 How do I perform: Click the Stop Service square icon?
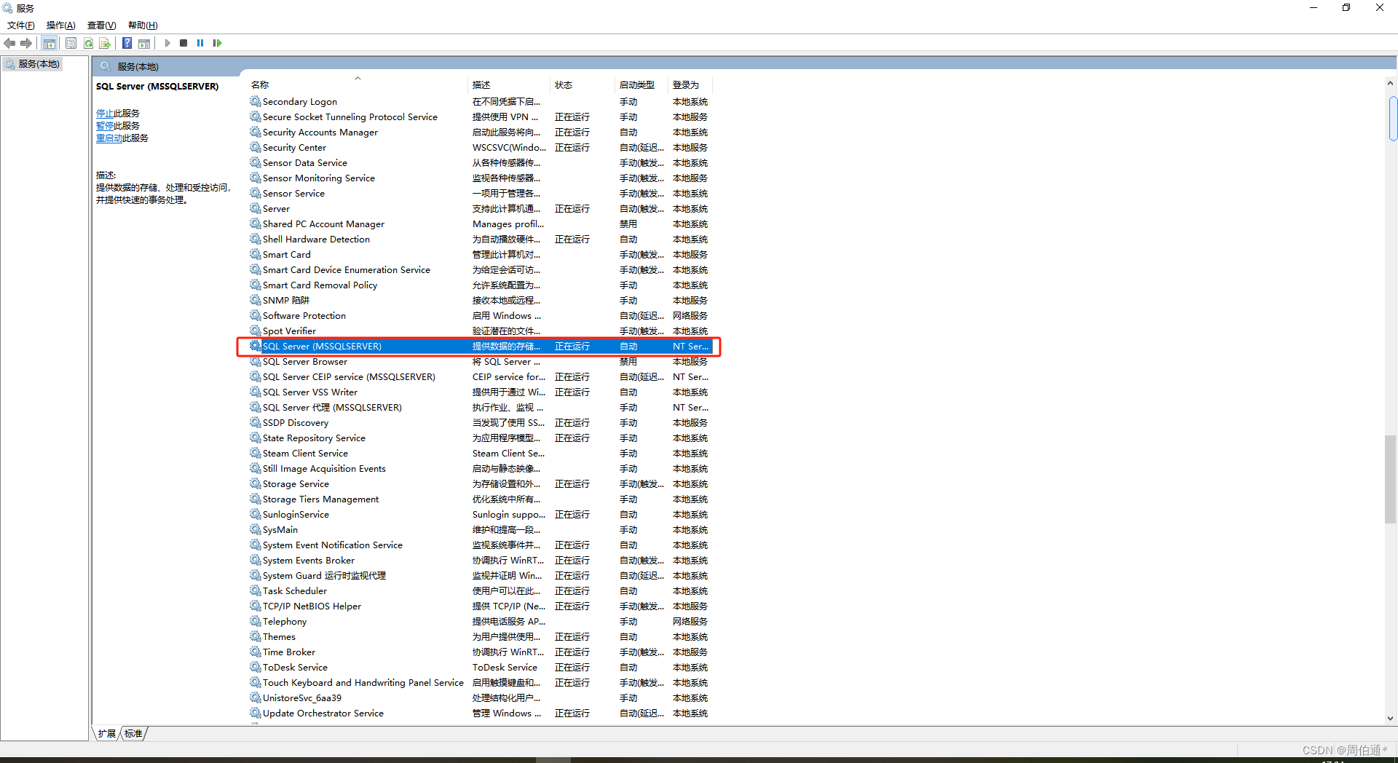coord(183,43)
